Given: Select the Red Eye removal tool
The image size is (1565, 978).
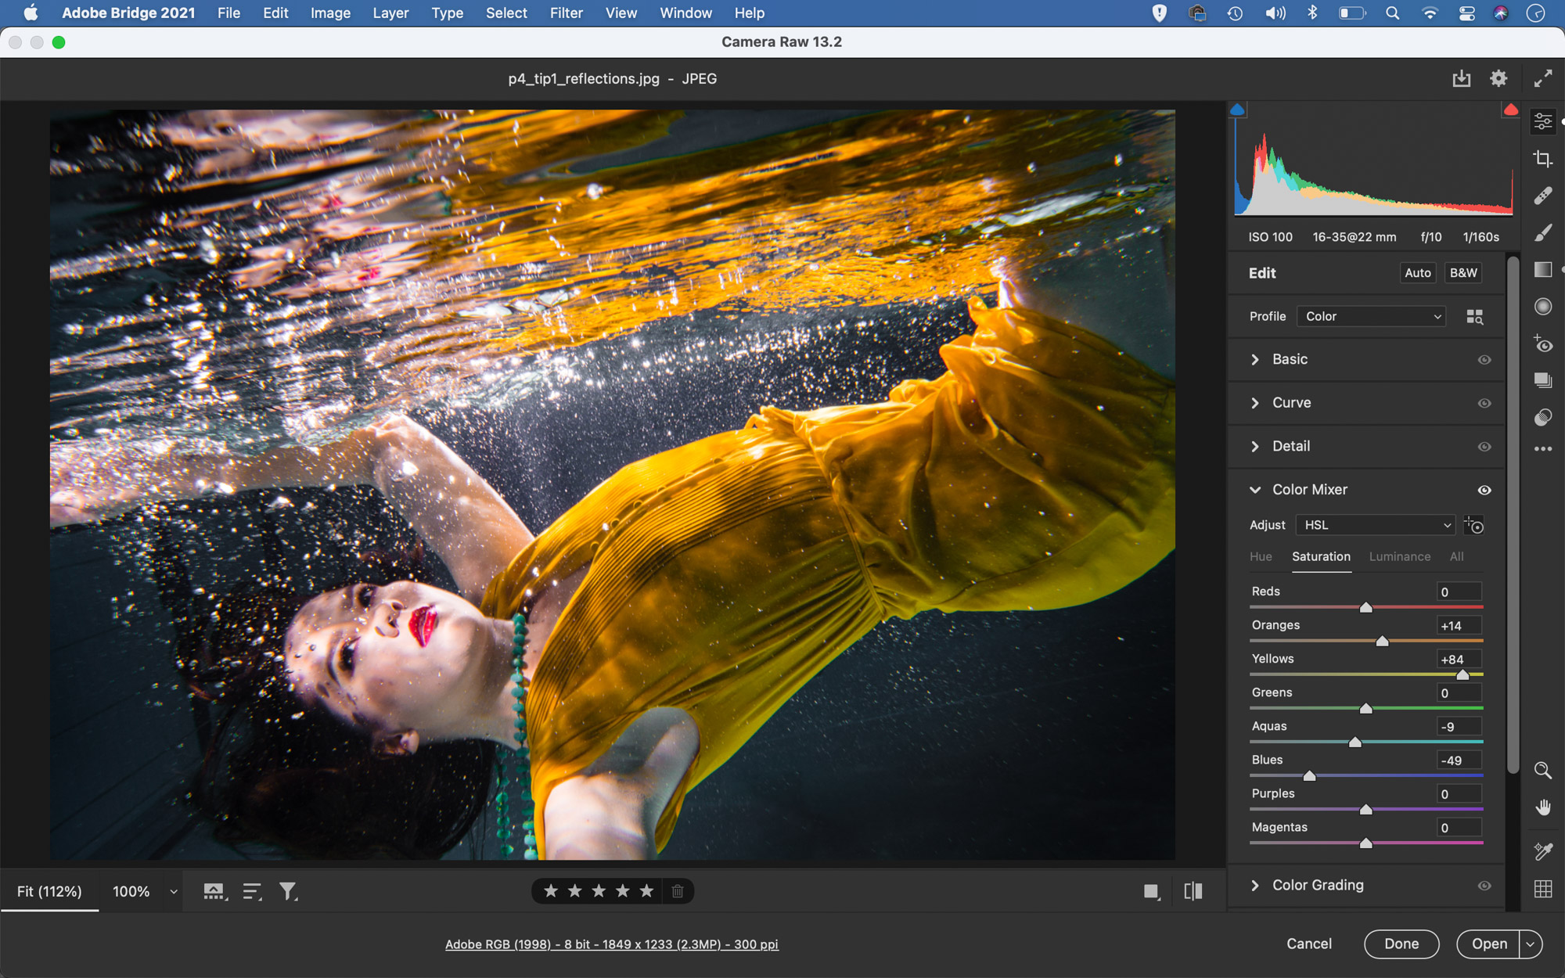Looking at the screenshot, I should click(1542, 343).
